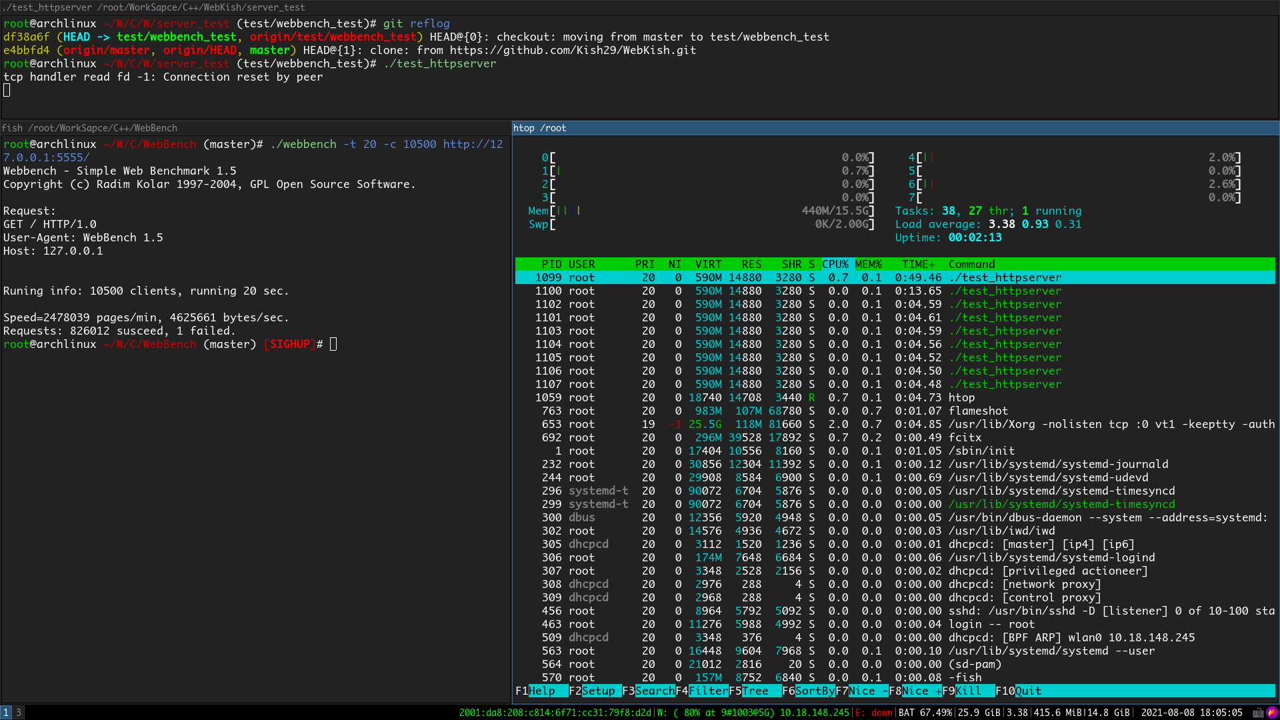
Task: Click the github.com WebKish.git URL
Action: coord(573,50)
